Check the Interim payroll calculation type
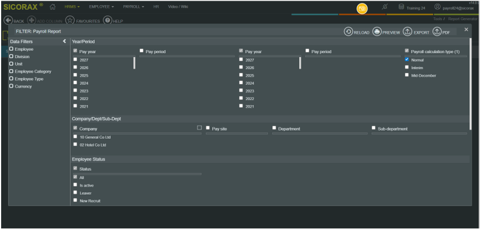 [x=407, y=67]
